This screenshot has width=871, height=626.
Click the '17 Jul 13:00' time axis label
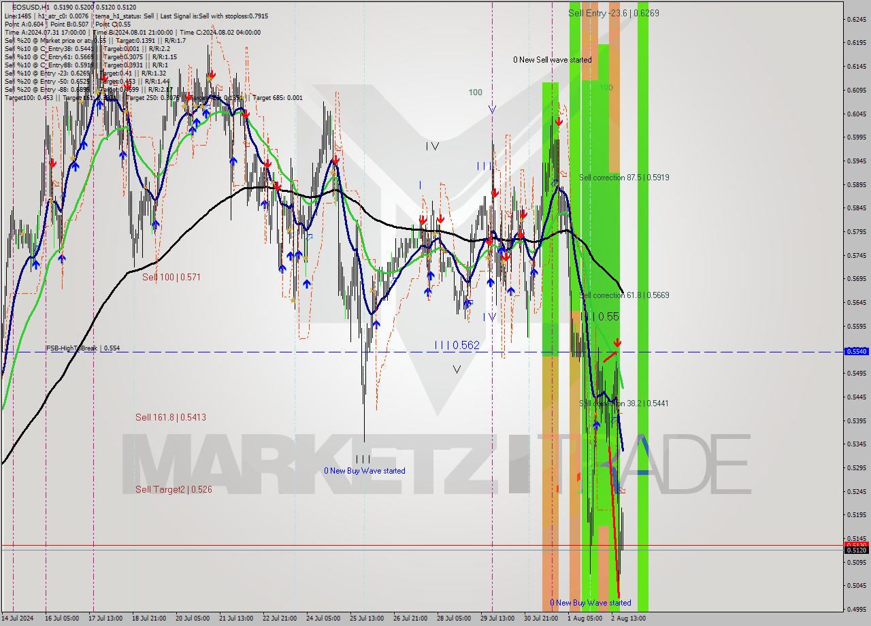point(105,619)
